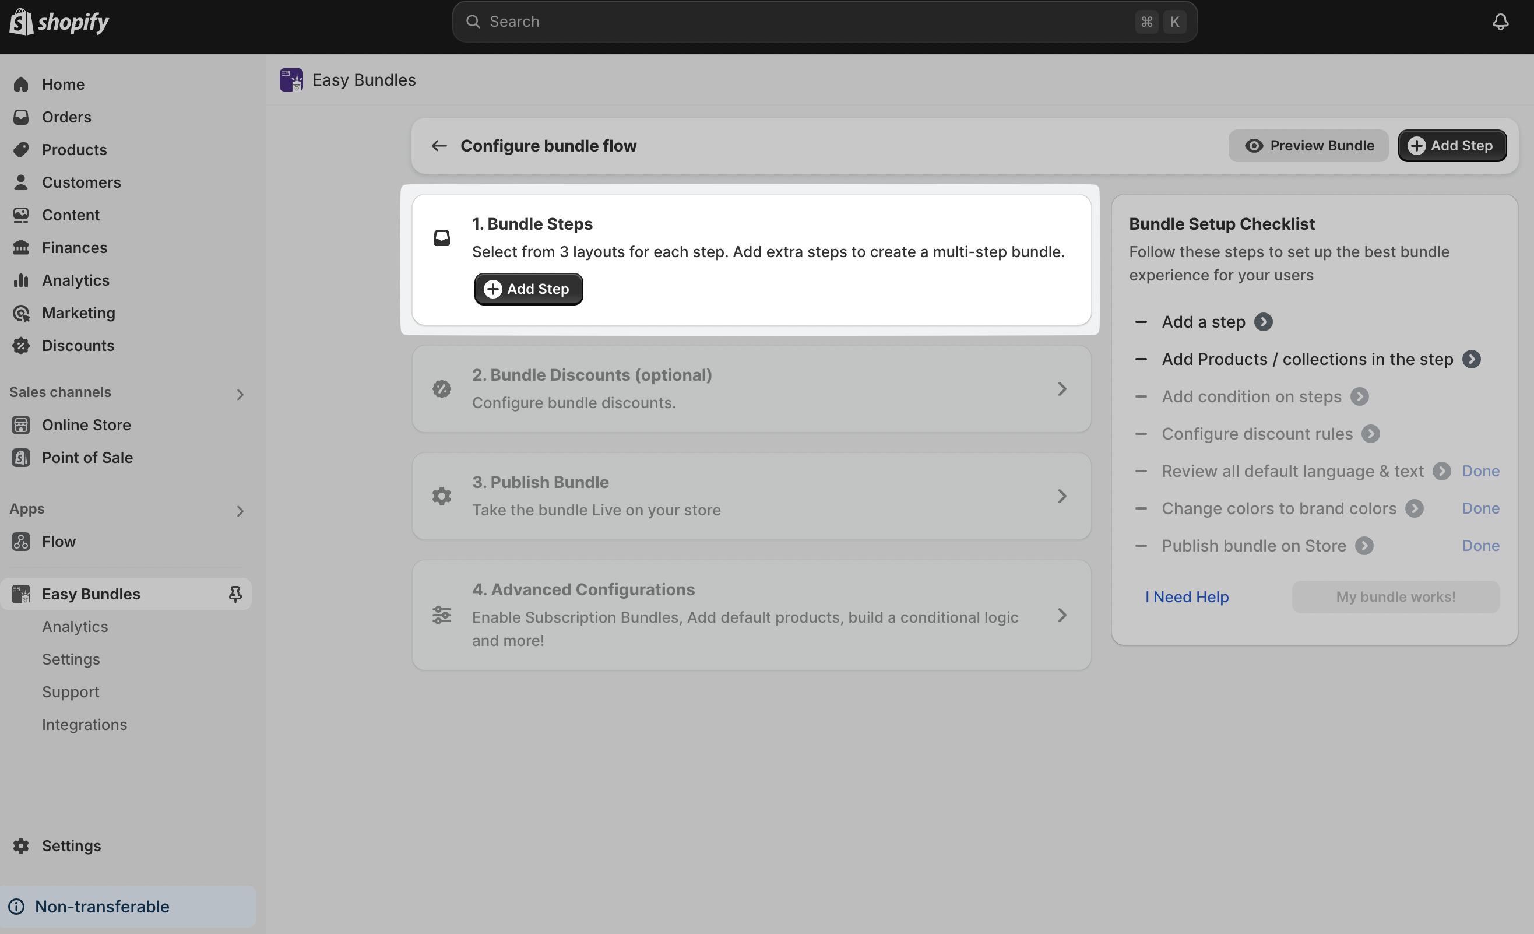Preview the bundle with eye button

click(1308, 146)
